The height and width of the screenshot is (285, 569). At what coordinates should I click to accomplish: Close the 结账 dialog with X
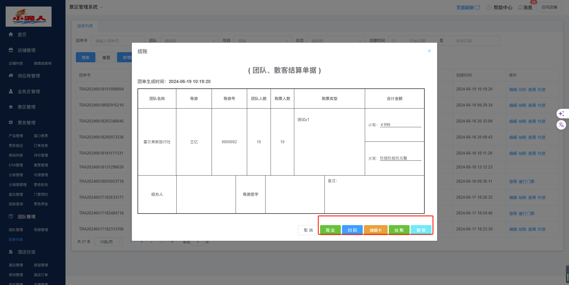[429, 51]
